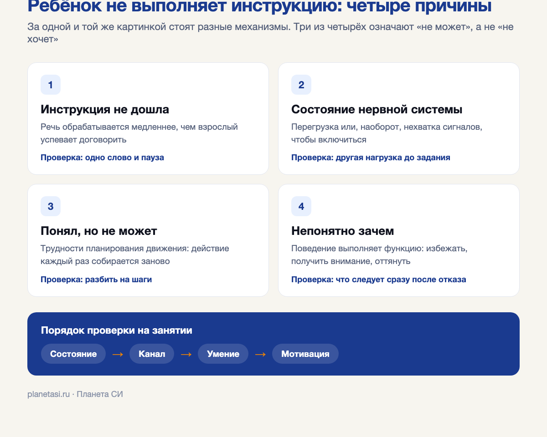Click the text "Поведение выполняет функцию"
Image resolution: width=547 pixels, height=437 pixels.
[x=379, y=255]
